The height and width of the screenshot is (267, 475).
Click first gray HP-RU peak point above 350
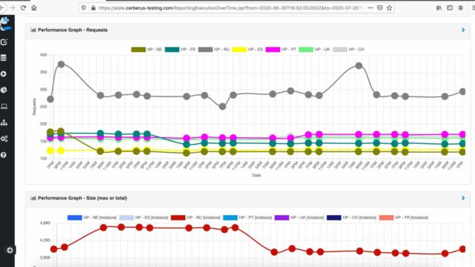click(x=61, y=65)
